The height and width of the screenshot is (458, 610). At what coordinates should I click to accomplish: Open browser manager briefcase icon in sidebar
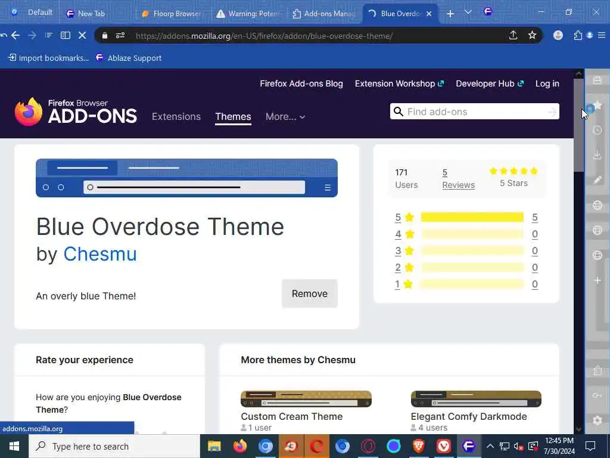click(597, 81)
